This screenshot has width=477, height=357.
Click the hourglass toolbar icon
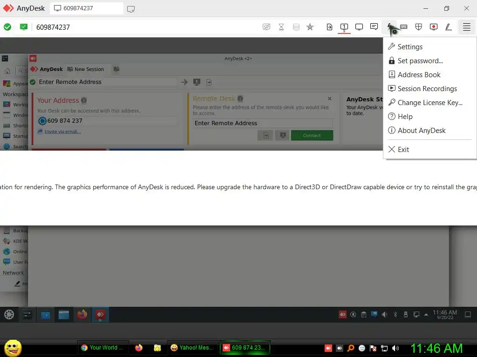281,27
